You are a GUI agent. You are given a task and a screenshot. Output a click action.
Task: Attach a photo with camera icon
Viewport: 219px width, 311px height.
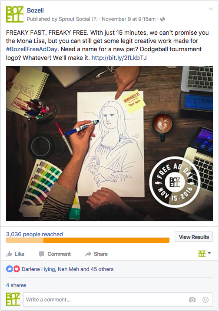(x=192, y=300)
